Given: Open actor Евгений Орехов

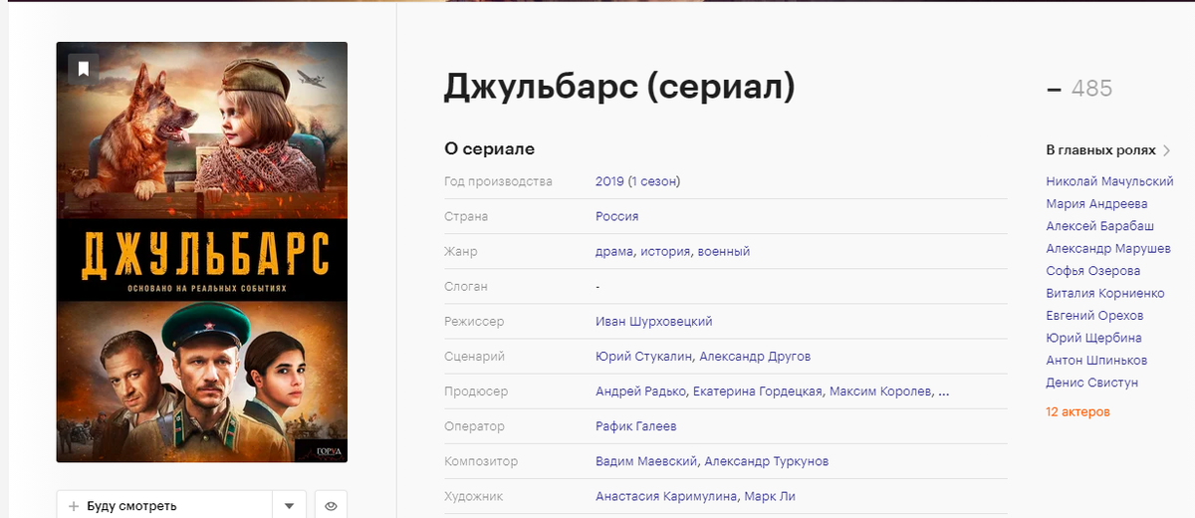Looking at the screenshot, I should tap(1094, 316).
